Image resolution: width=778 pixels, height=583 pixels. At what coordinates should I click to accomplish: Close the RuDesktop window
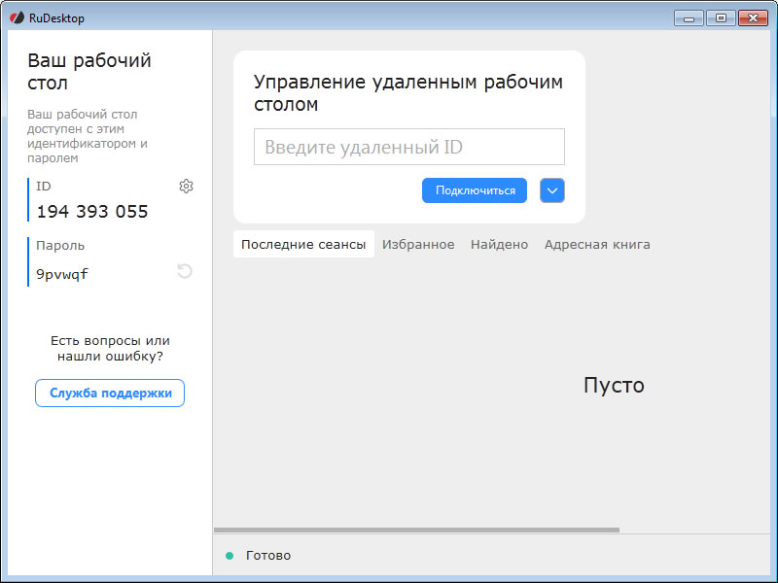[x=753, y=17]
